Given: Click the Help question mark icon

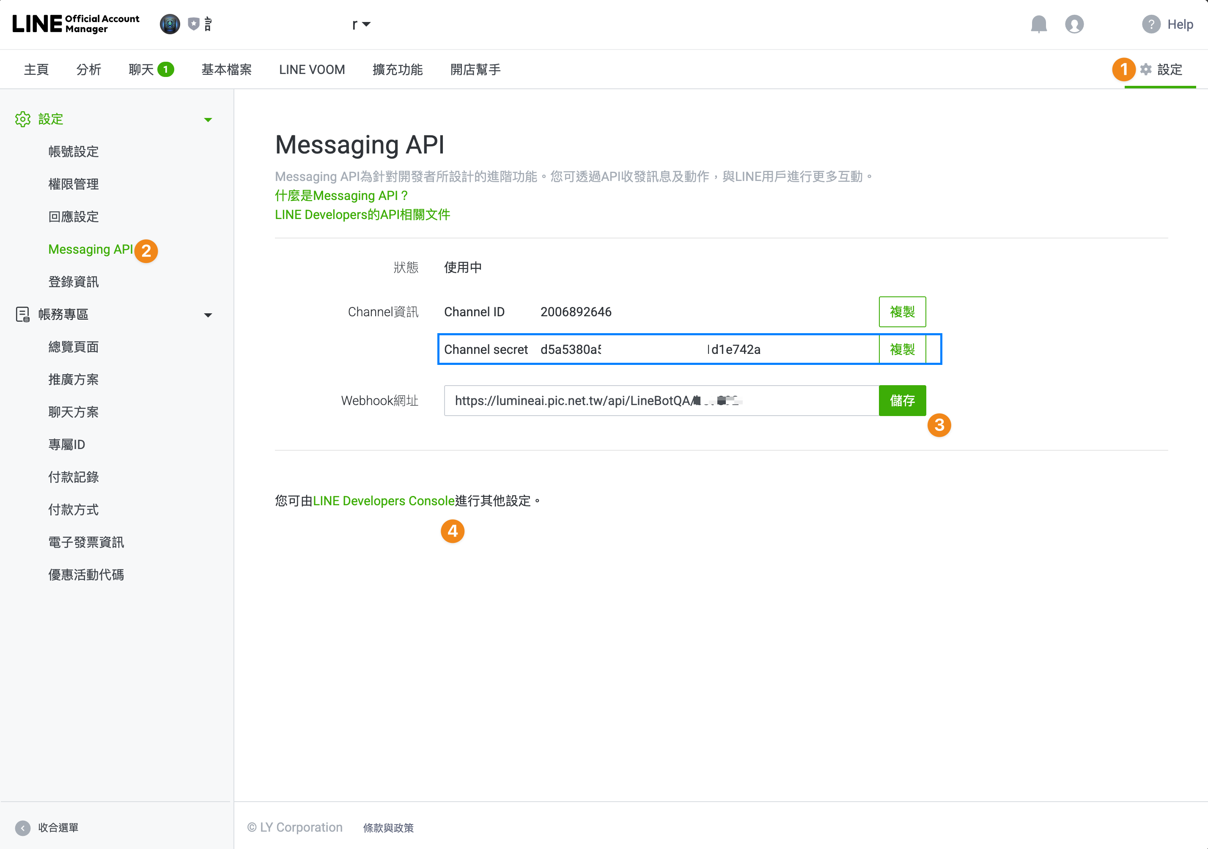Looking at the screenshot, I should (x=1151, y=24).
